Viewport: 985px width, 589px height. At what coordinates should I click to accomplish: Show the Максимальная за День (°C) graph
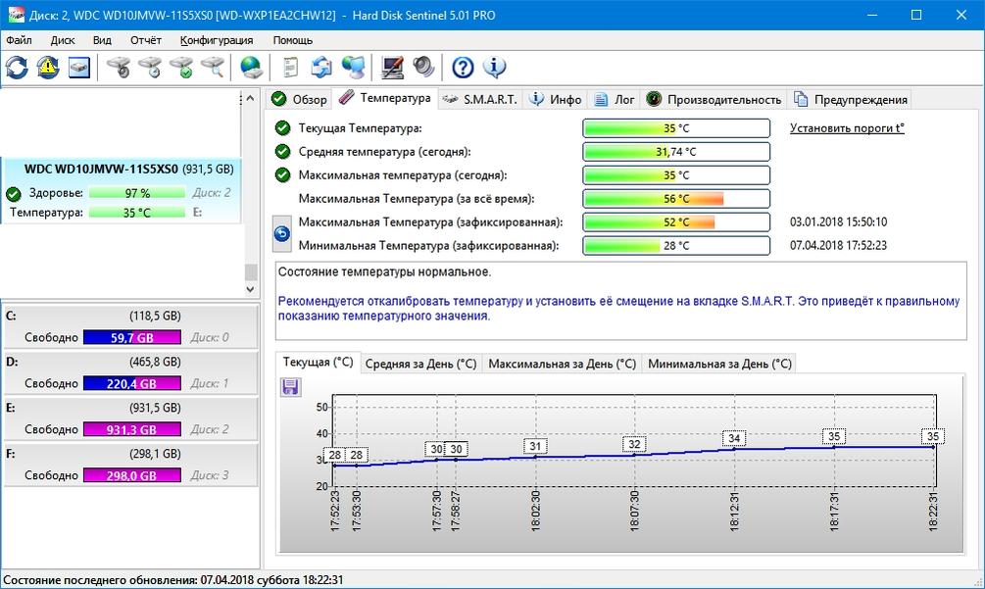point(563,364)
